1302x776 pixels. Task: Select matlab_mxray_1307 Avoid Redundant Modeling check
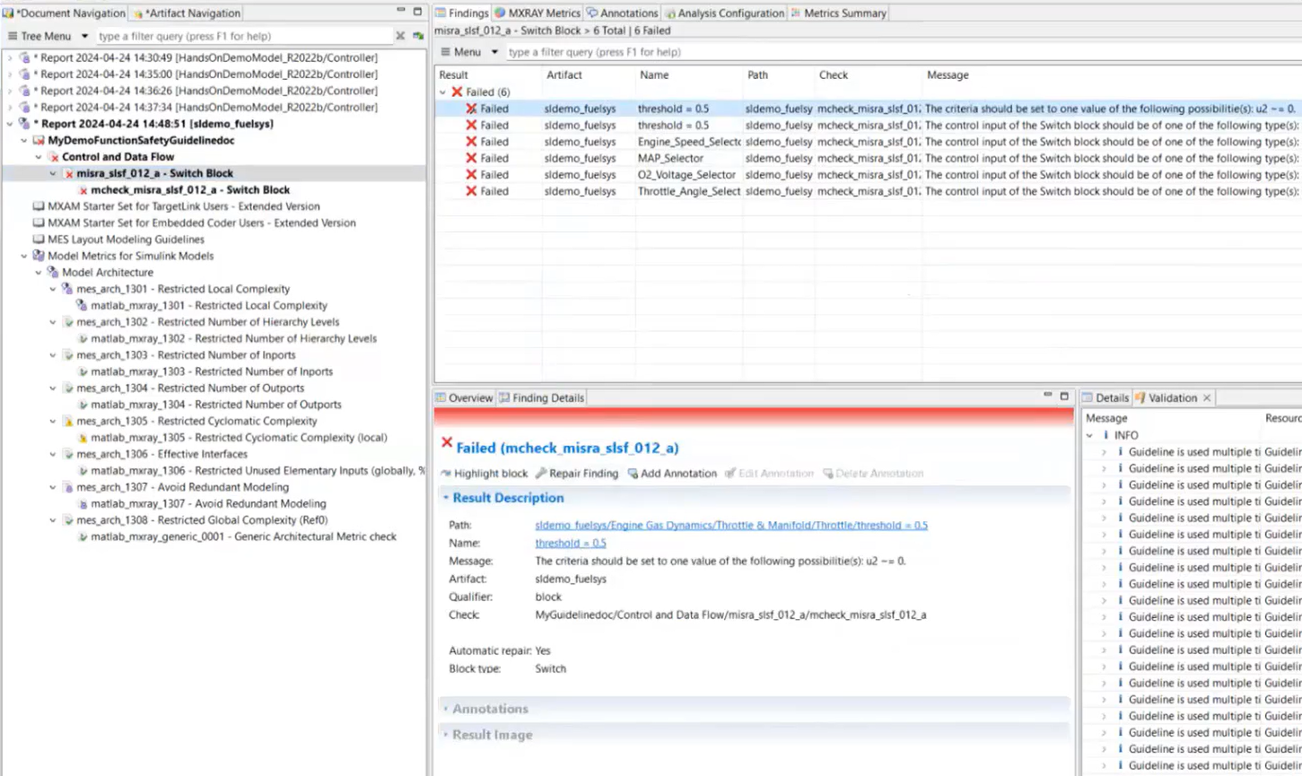tap(208, 503)
